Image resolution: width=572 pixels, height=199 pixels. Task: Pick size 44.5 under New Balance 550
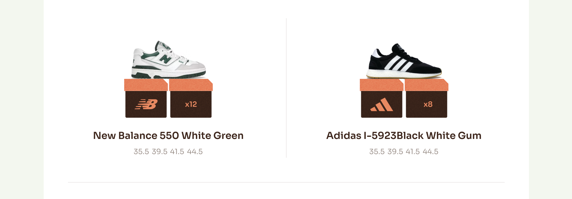(195, 152)
